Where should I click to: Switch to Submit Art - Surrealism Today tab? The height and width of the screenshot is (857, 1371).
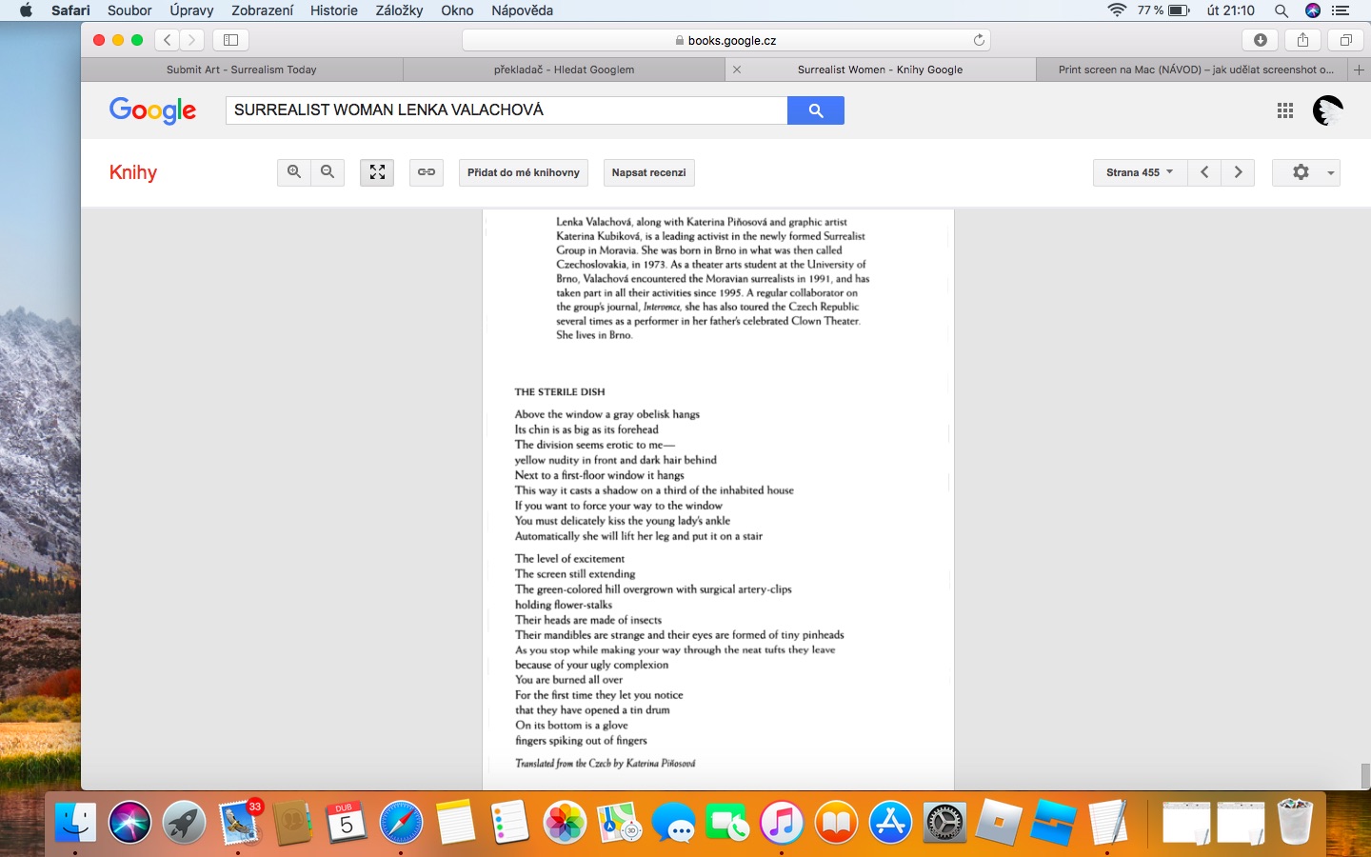(242, 70)
